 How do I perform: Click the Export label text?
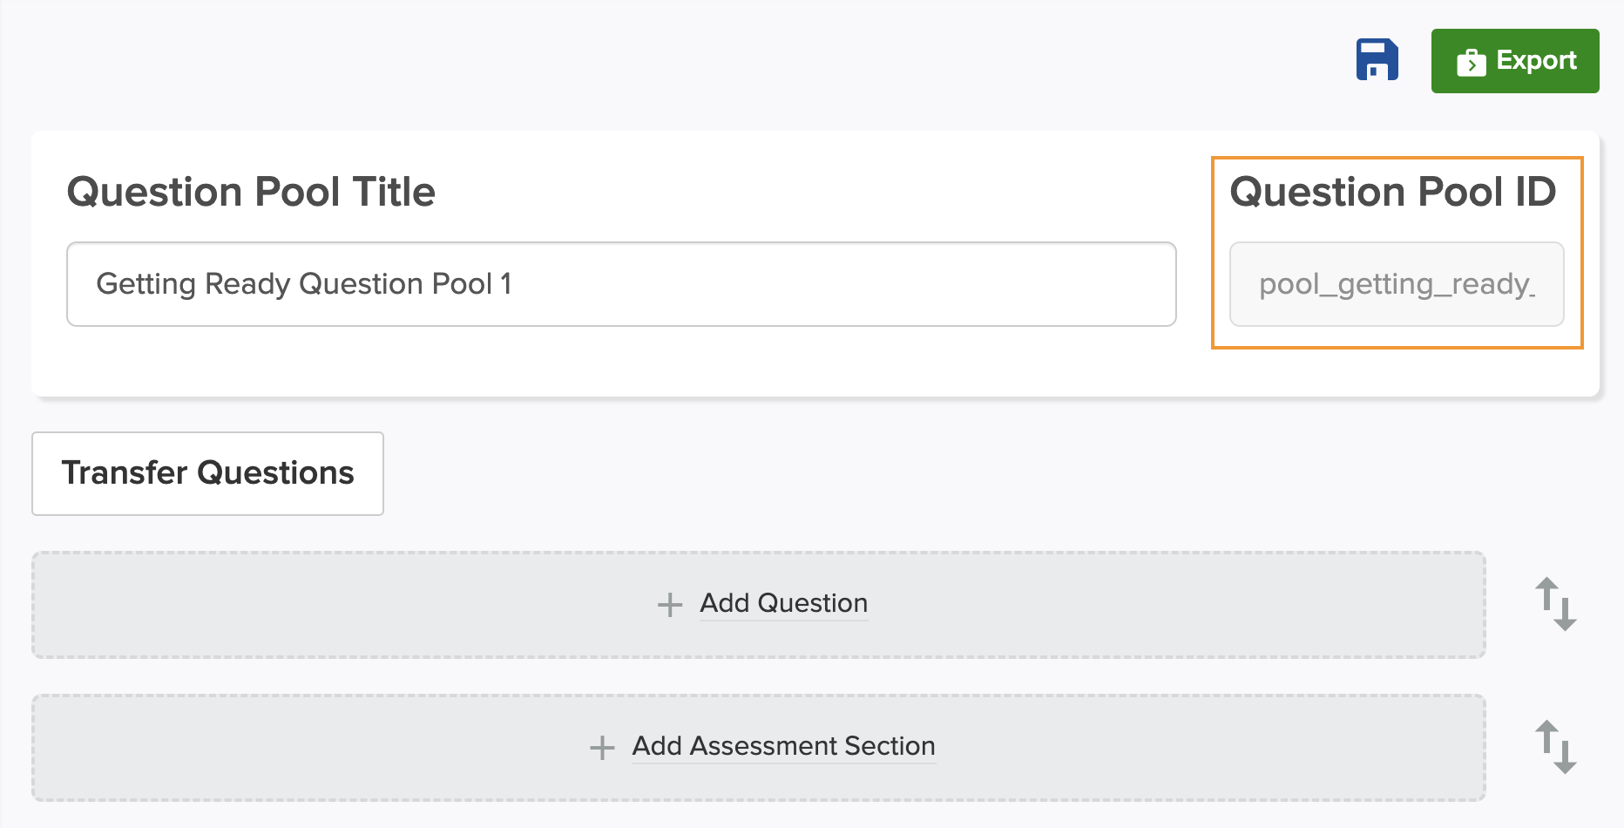point(1536,61)
